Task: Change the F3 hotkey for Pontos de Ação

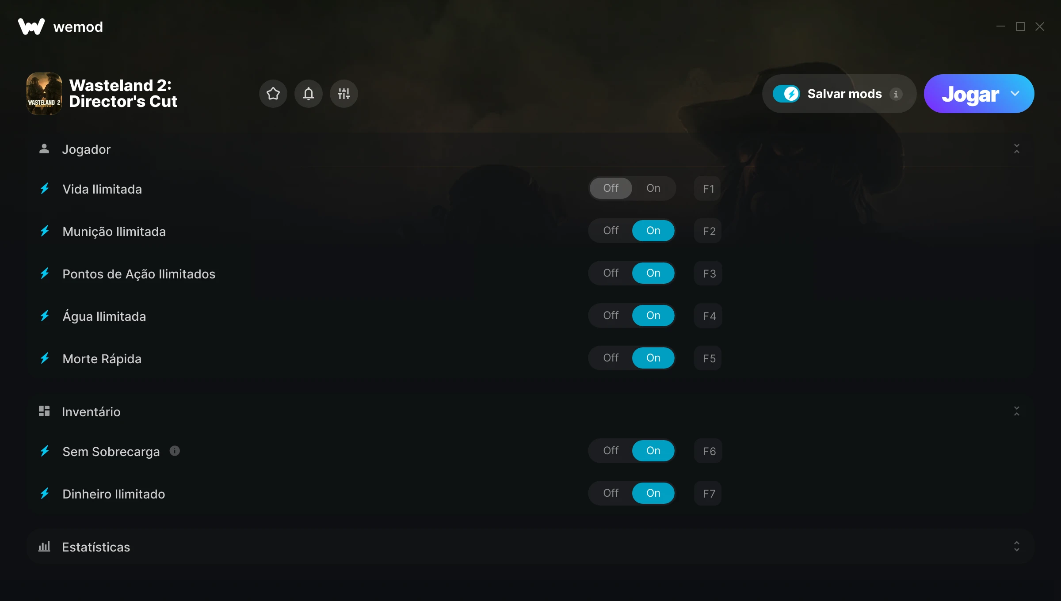Action: pos(708,274)
